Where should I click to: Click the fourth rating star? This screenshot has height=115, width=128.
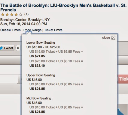(x=16, y=15)
